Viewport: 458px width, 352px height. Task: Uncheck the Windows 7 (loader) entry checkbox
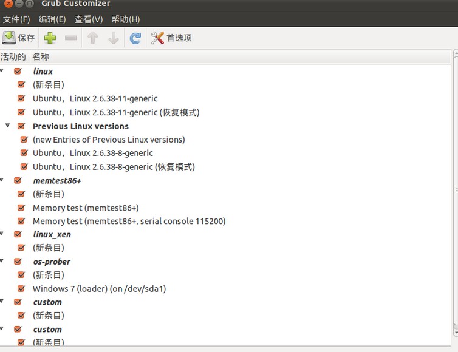[x=21, y=288]
